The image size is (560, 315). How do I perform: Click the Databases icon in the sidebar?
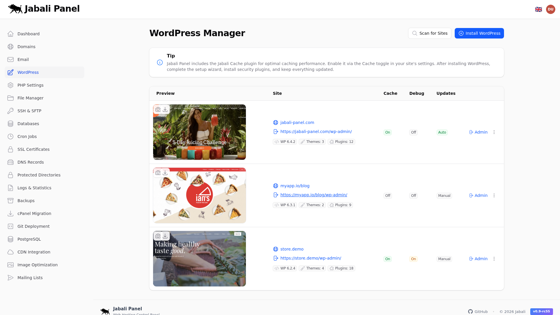coord(10,124)
